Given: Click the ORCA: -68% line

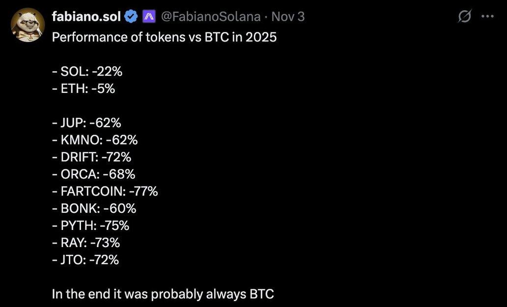Looking at the screenshot, I should click(x=93, y=174).
